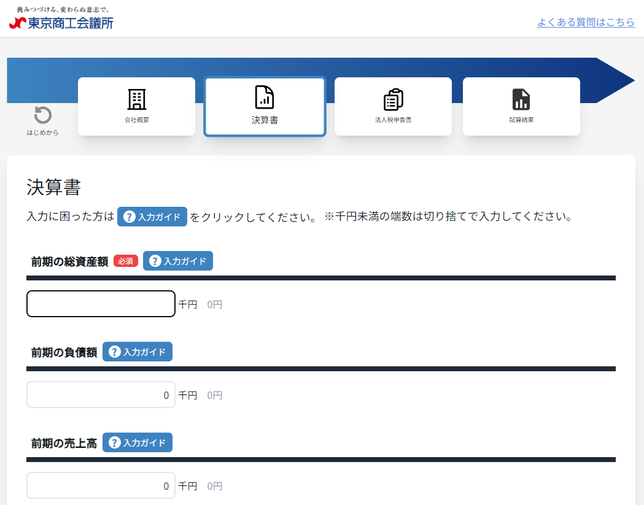Click the document chart icon for 決算書
Screen dimensions: 644x505
click(x=265, y=98)
